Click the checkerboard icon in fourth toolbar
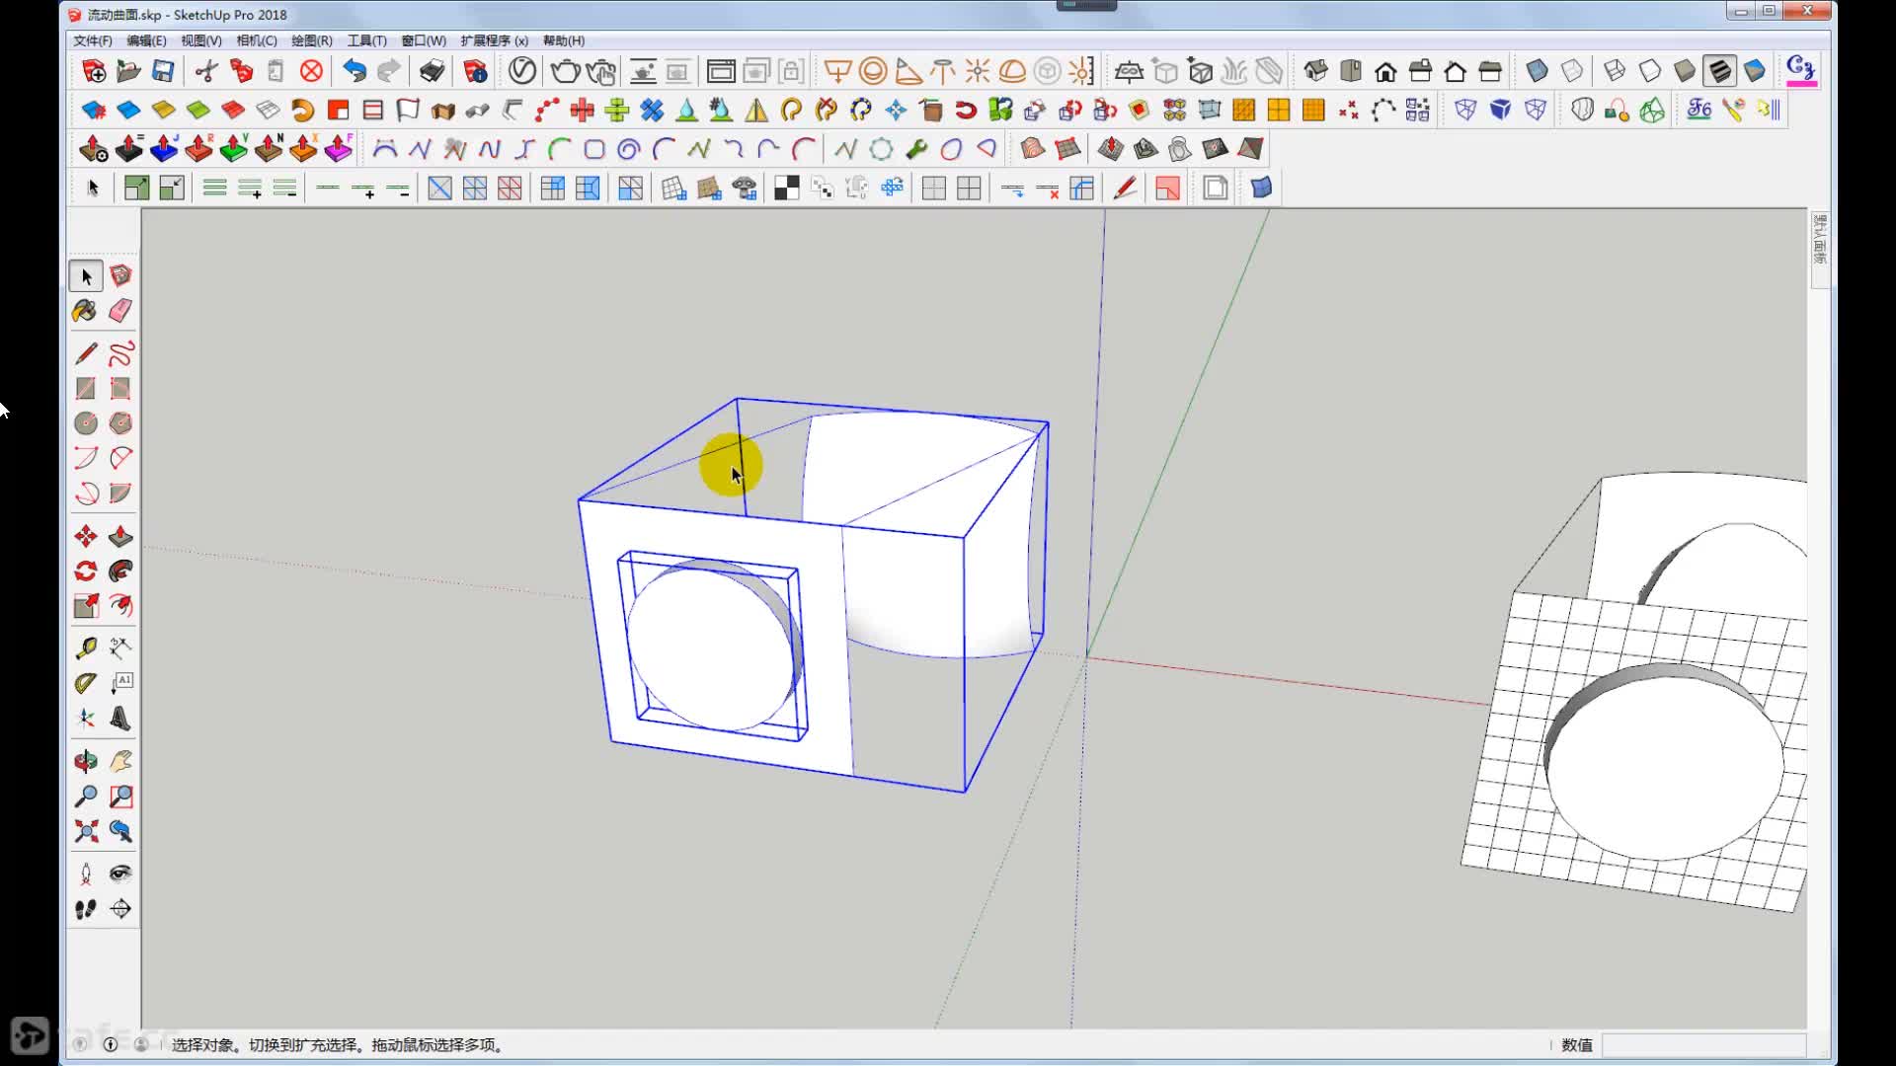Screen dimensions: 1896x1066 (x=787, y=188)
